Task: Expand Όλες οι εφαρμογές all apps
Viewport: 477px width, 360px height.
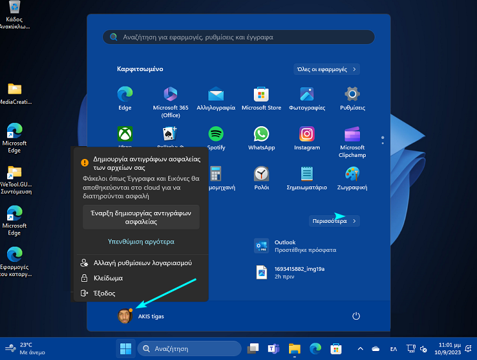Action: 326,69
